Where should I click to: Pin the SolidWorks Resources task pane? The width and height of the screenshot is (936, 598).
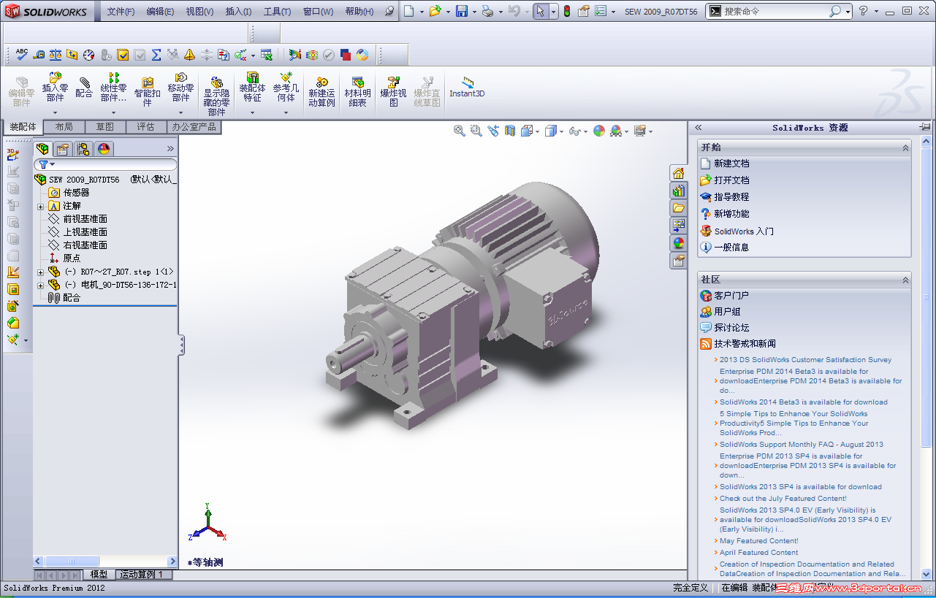pyautogui.click(x=925, y=127)
